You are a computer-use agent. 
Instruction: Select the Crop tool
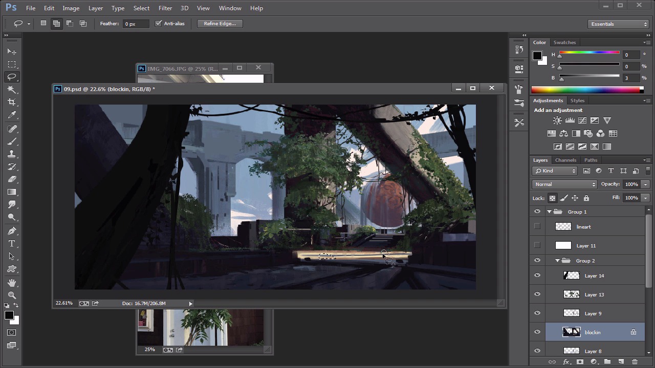[12, 102]
